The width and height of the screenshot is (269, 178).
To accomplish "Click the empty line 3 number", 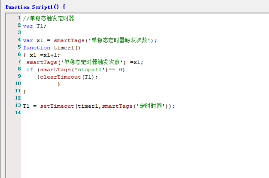I will pos(19,32).
